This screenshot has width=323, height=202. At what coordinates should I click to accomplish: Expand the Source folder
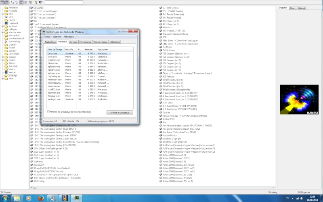tap(2, 60)
